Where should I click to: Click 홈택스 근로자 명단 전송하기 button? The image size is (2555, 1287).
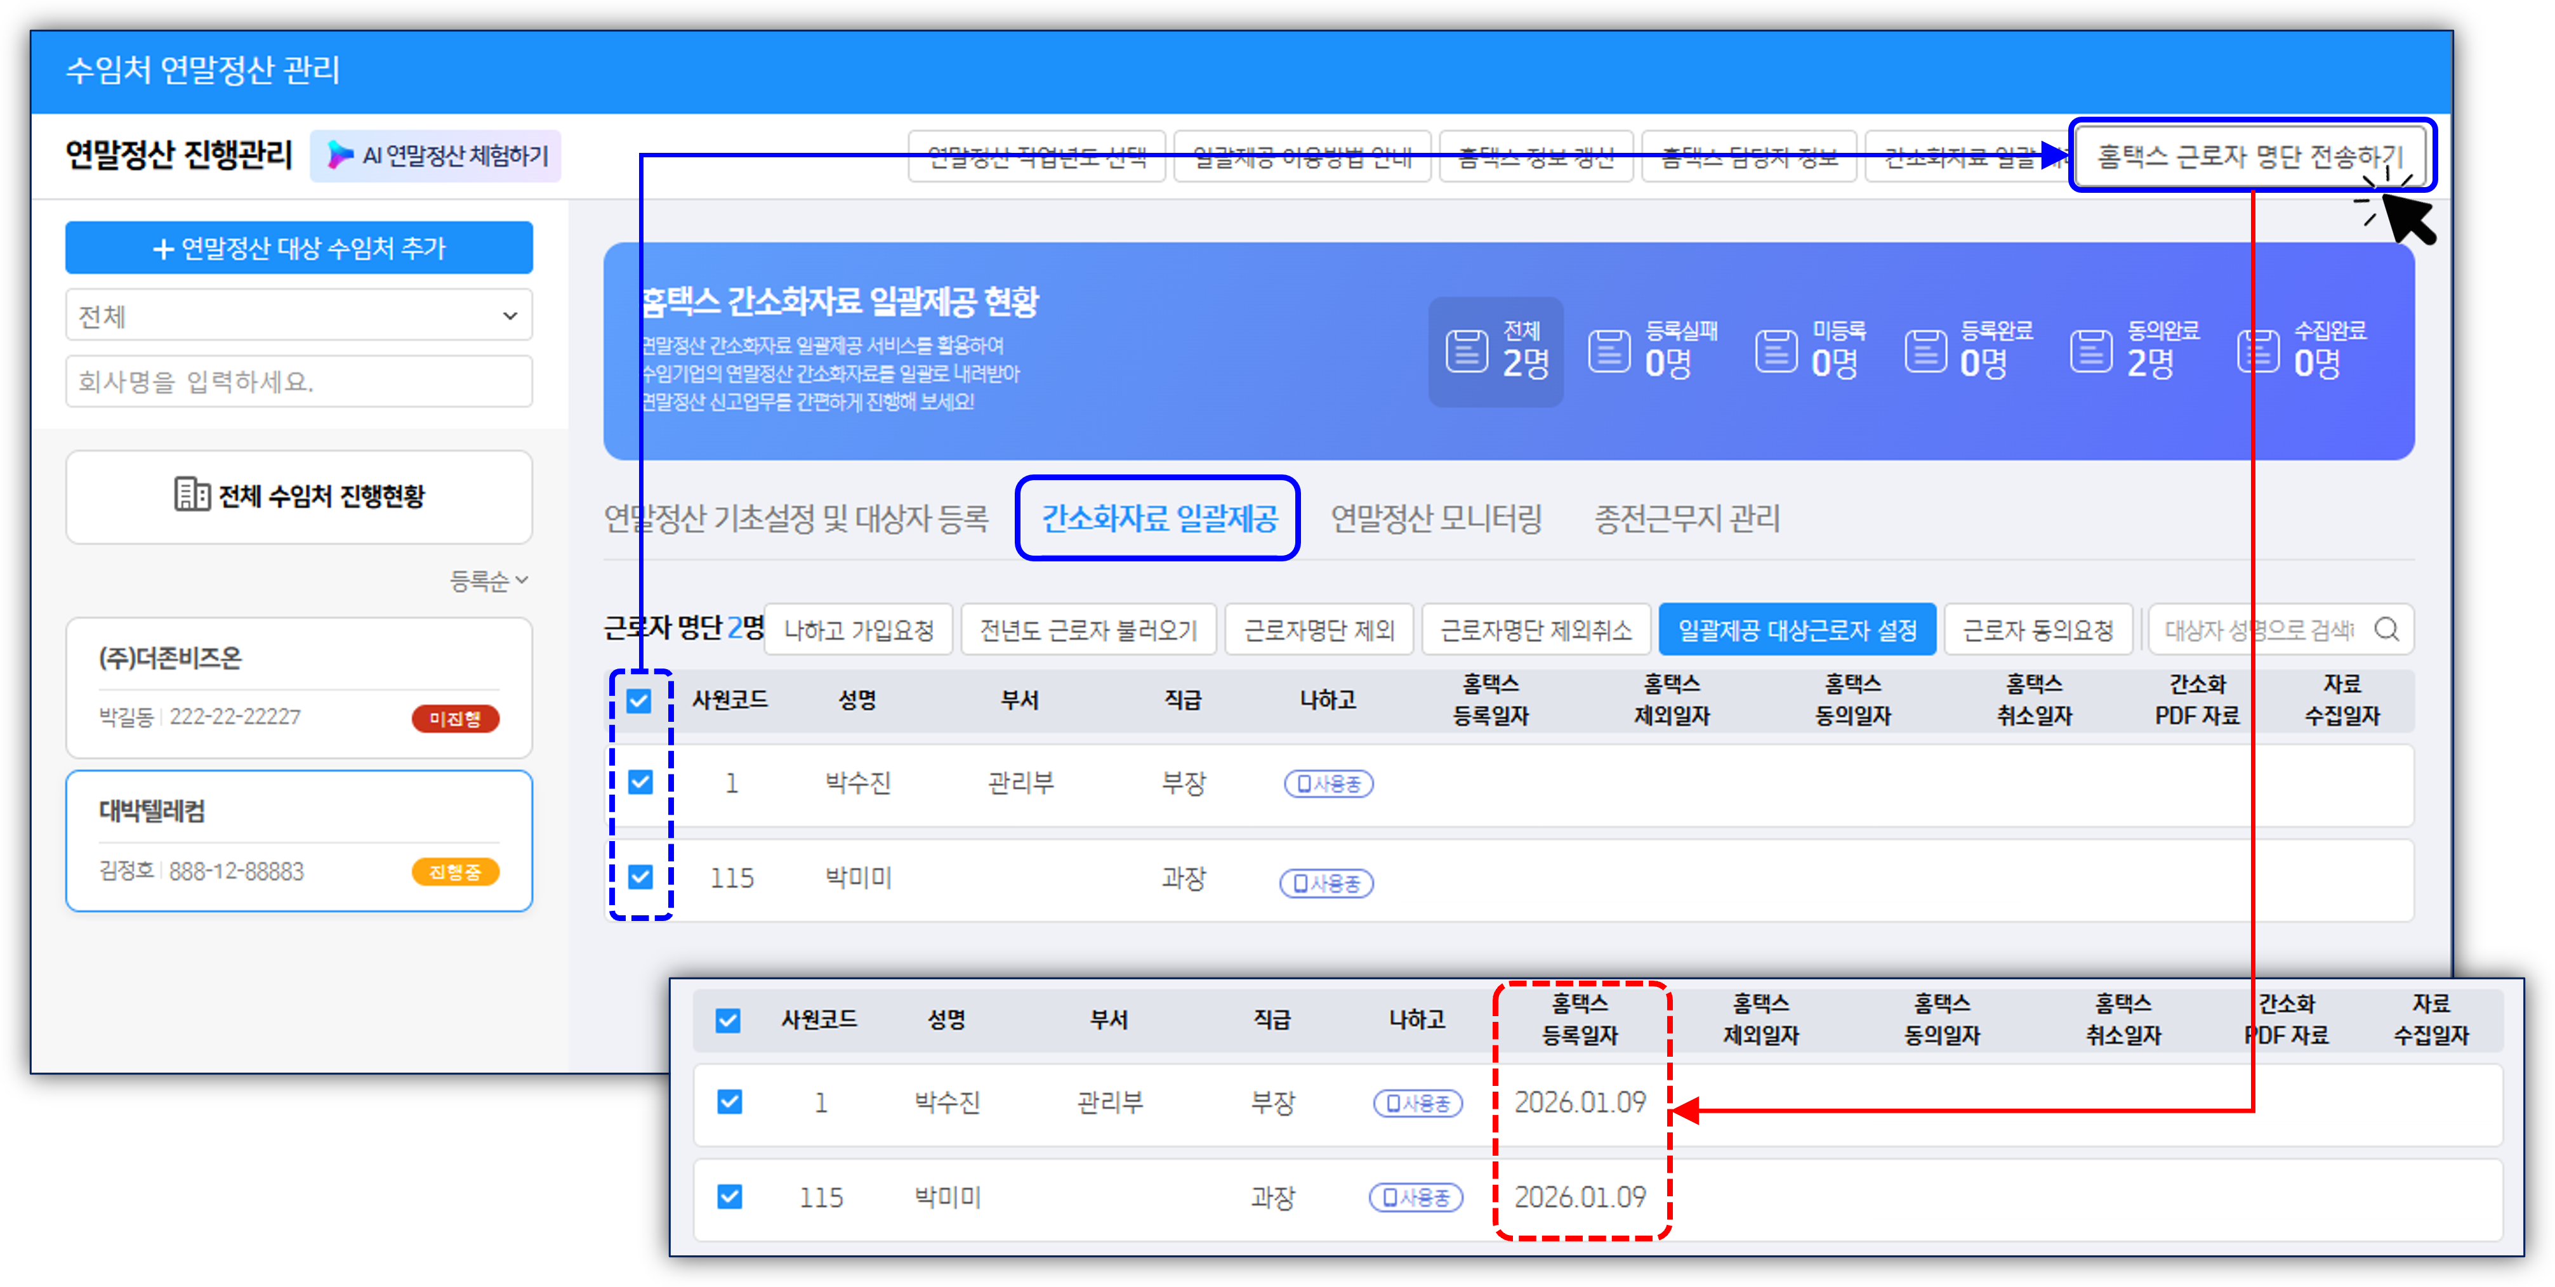coord(2250,155)
